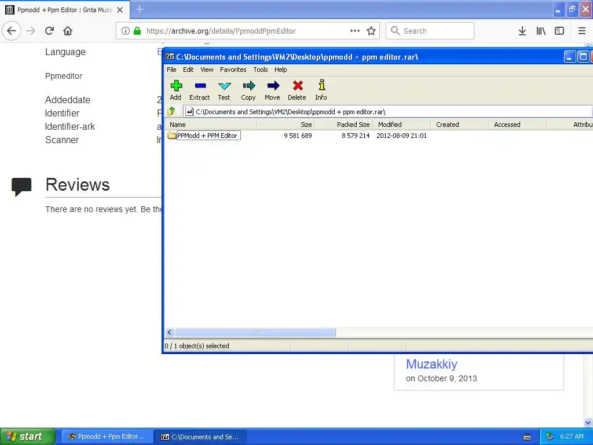Open the 7-Zip Edit menu
Image resolution: width=593 pixels, height=445 pixels.
coord(188,70)
